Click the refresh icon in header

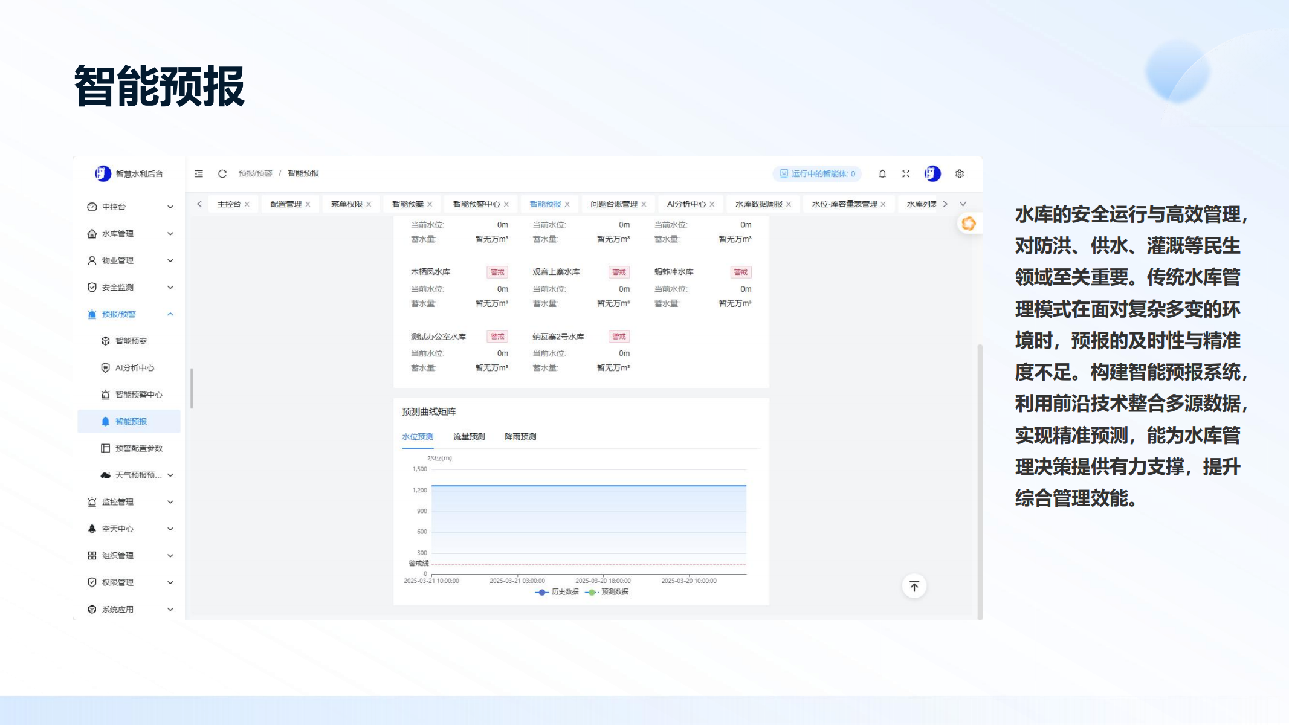pyautogui.click(x=222, y=174)
